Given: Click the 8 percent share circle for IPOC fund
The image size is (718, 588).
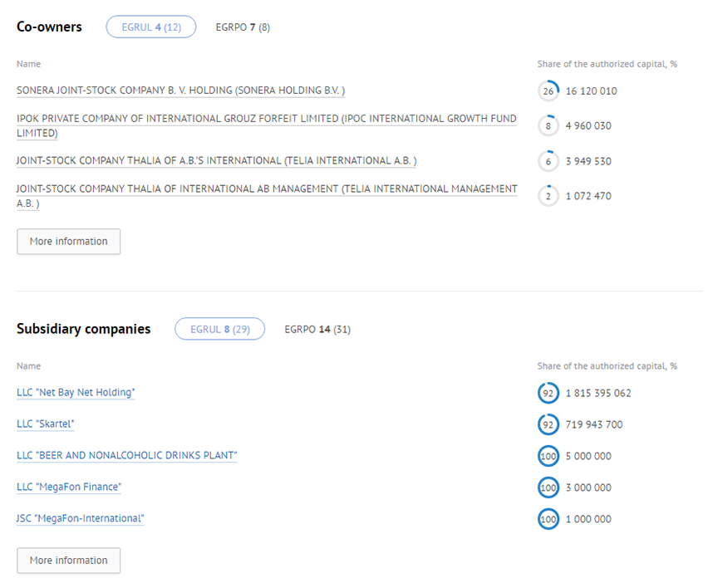Looking at the screenshot, I should pyautogui.click(x=548, y=126).
